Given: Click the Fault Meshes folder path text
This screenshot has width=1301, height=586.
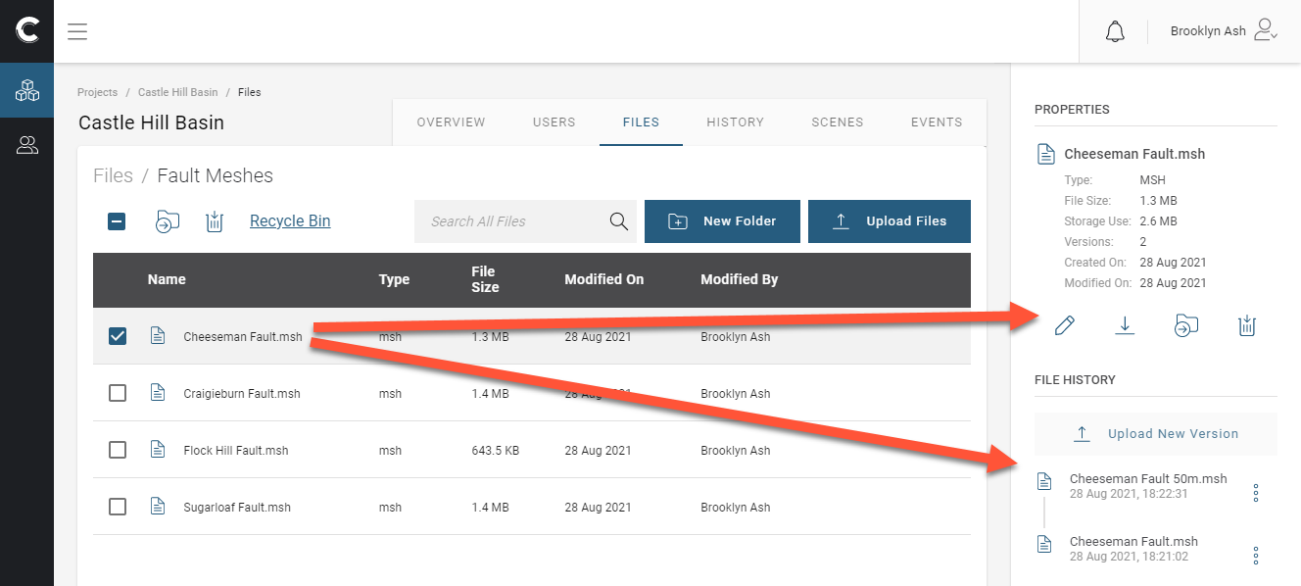Looking at the screenshot, I should (216, 176).
